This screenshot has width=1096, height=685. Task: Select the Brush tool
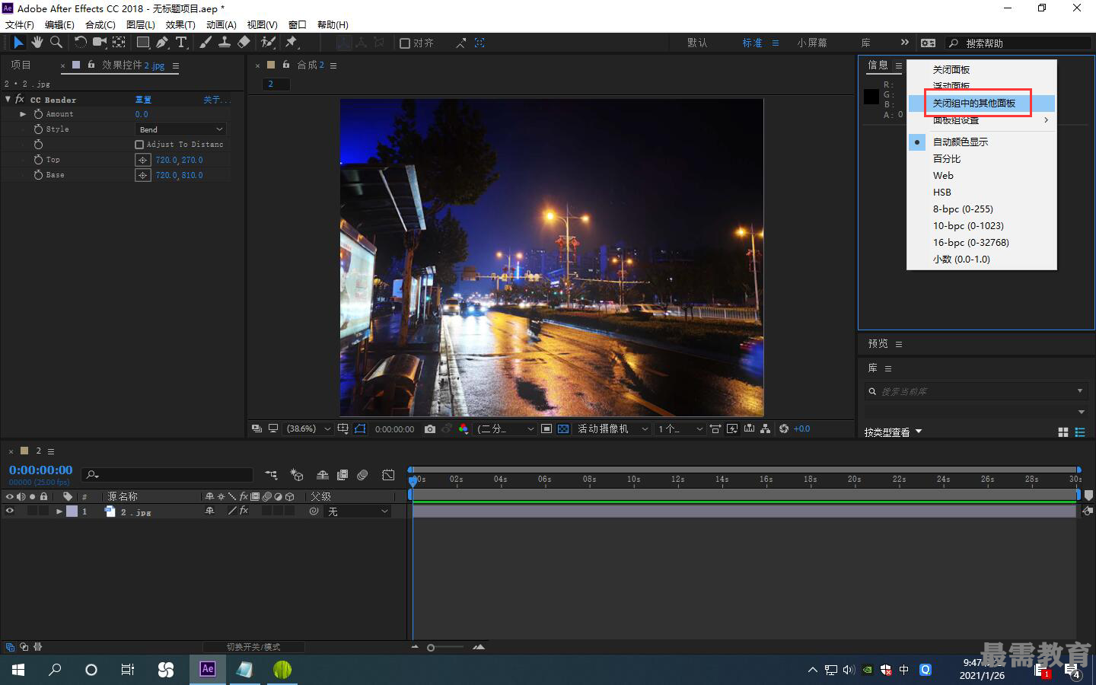coord(205,43)
